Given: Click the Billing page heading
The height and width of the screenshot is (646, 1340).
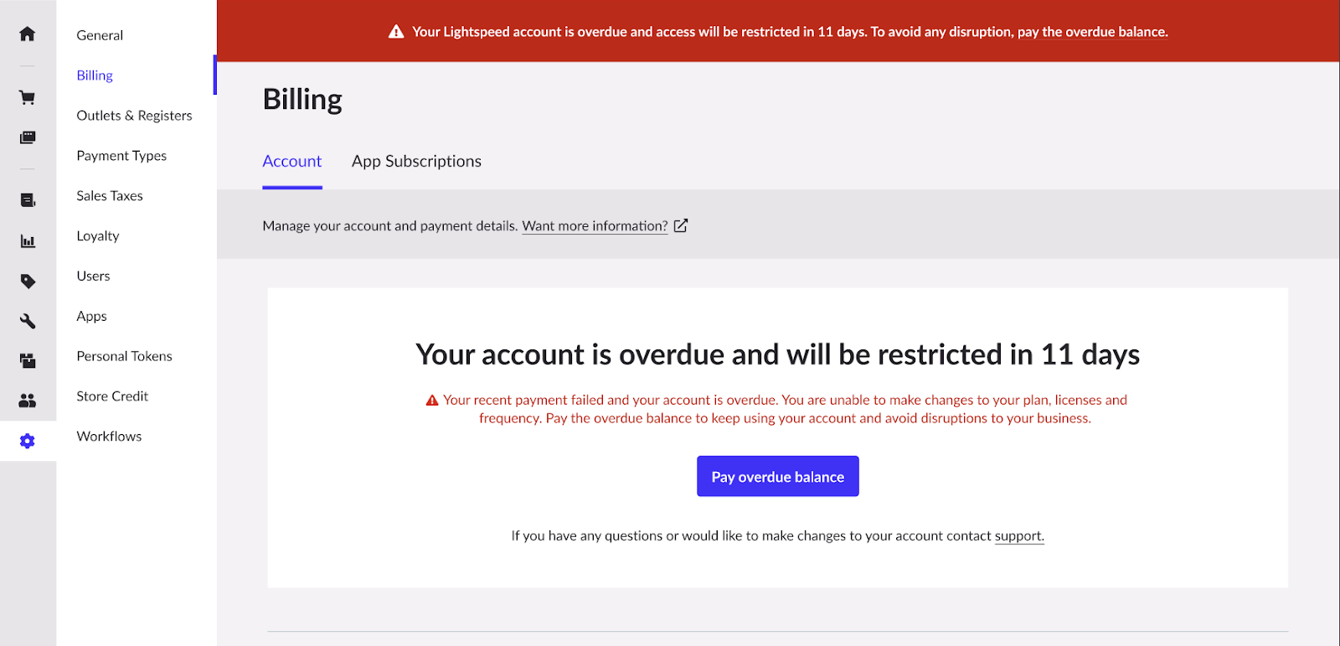Looking at the screenshot, I should point(302,99).
